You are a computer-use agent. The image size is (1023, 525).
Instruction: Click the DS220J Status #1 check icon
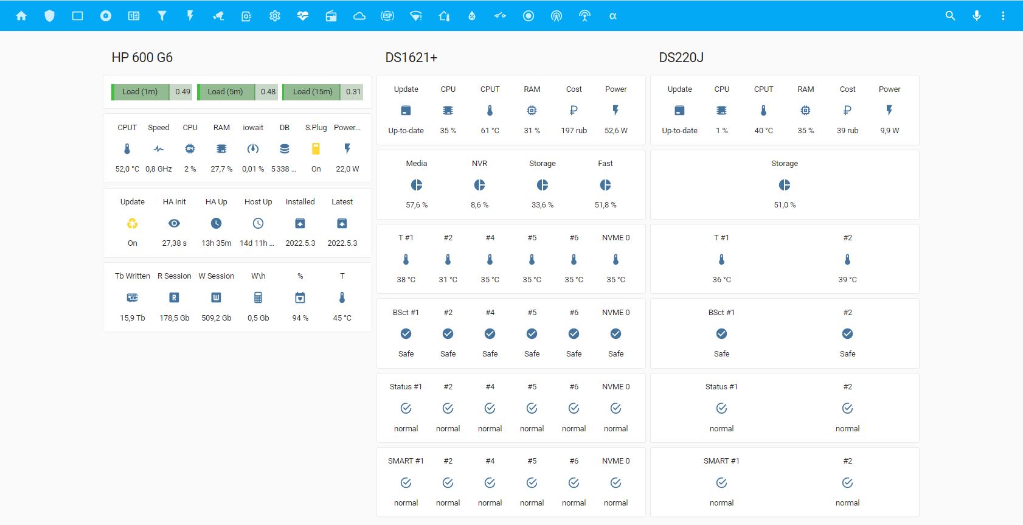721,408
